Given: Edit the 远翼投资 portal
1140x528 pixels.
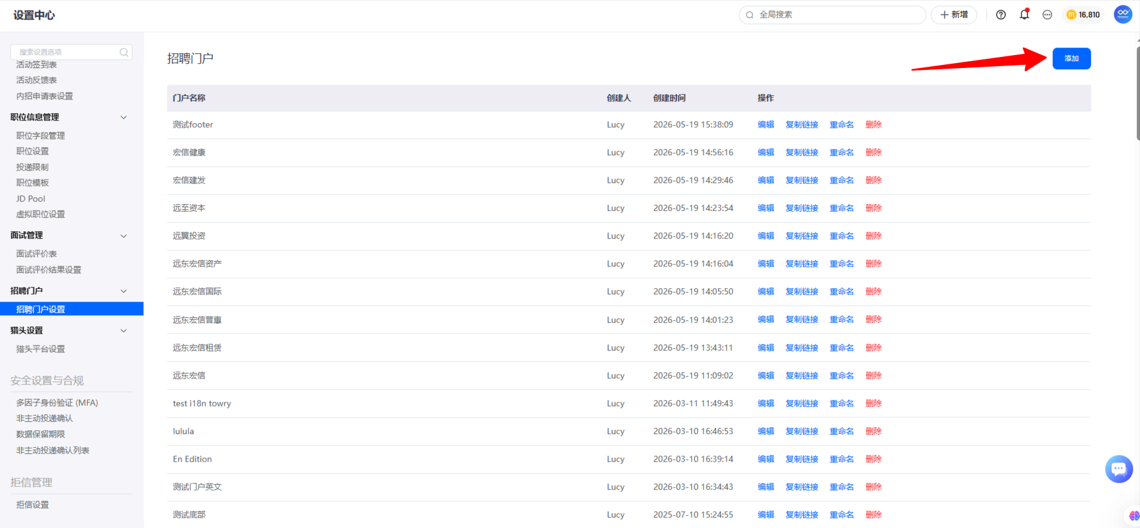Looking at the screenshot, I should tap(766, 236).
